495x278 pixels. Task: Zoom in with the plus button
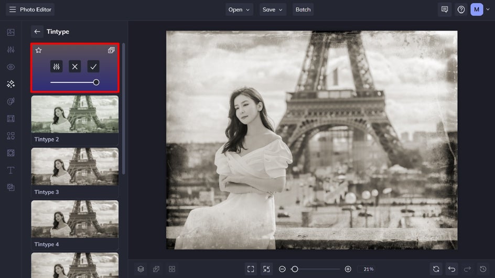[x=348, y=269]
